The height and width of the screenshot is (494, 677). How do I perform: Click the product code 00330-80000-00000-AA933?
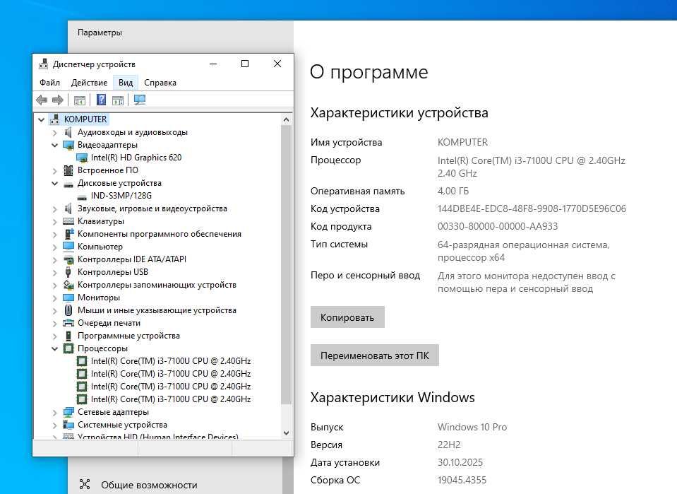[498, 226]
